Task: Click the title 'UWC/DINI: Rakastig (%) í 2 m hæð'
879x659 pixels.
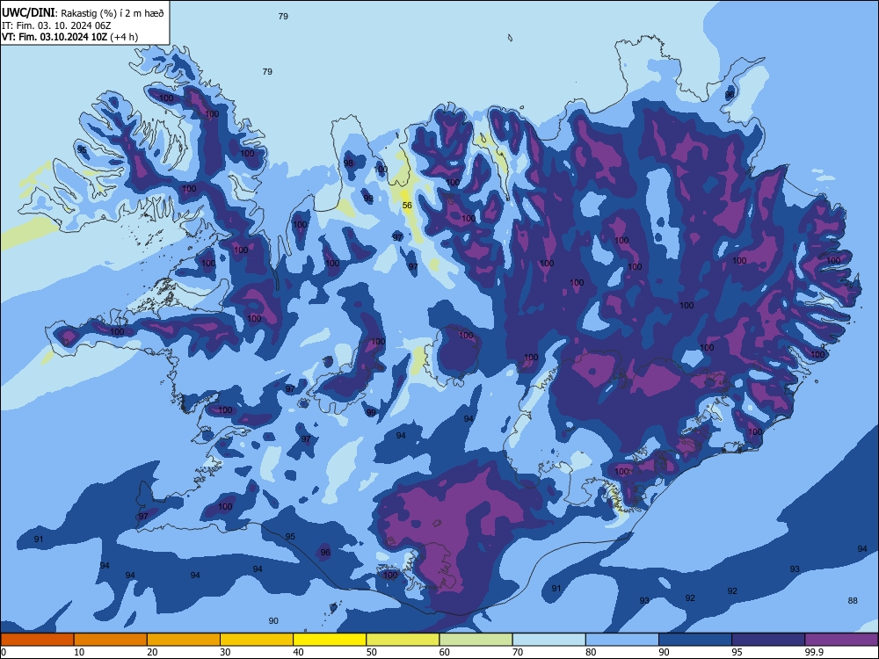Action: [83, 13]
